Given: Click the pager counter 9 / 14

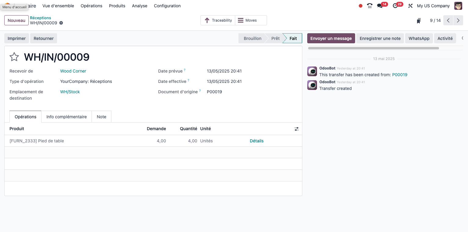Looking at the screenshot, I should (x=435, y=20).
